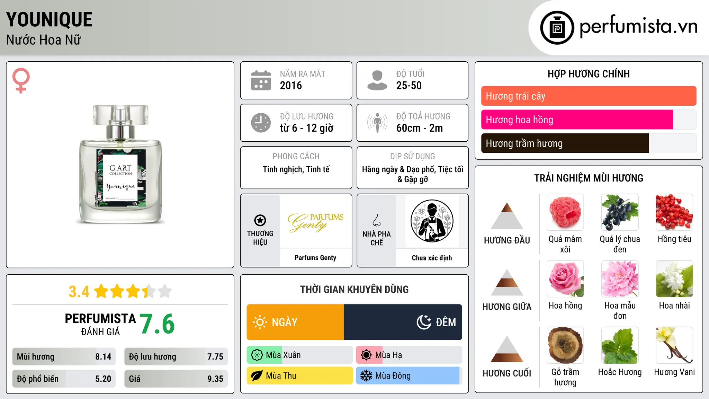Click the style text Tinh nghịch, Tinh tế
This screenshot has width=709, height=399.
[x=296, y=169]
